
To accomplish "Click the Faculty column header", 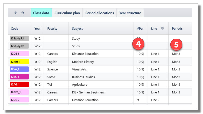I will tap(52, 29).
